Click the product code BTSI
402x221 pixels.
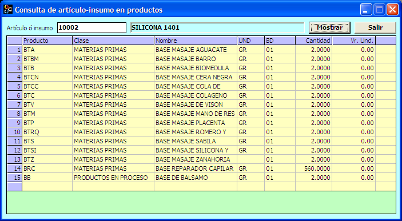pos(47,150)
